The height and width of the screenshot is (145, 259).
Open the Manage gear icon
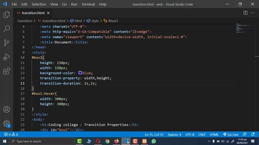6,124
